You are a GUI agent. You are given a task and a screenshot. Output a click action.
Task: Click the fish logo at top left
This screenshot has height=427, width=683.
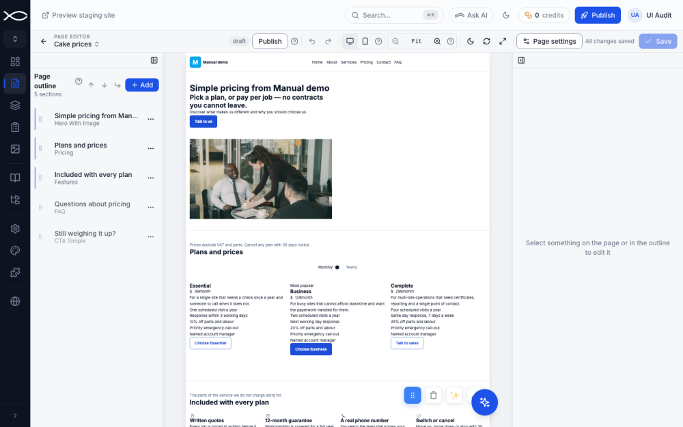coord(15,16)
